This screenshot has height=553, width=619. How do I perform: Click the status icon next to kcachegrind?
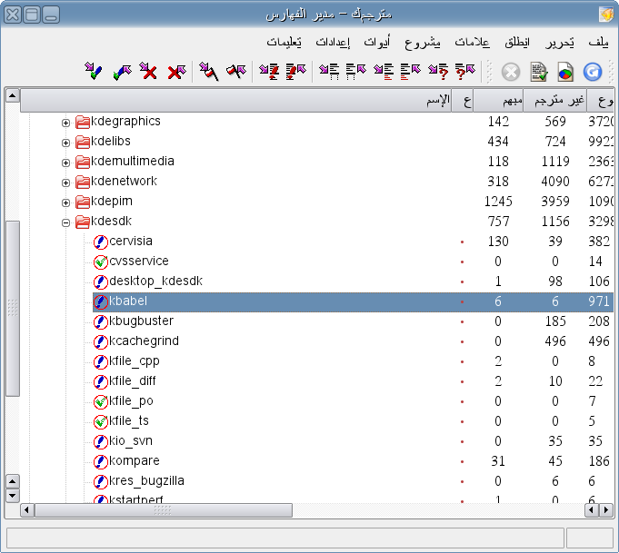[x=101, y=341]
